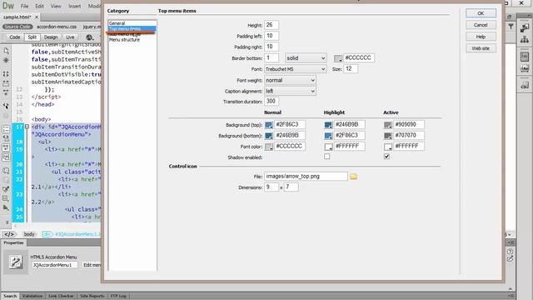Collapse code fold marker at line 17
The width and height of the screenshot is (533, 300).
click(x=27, y=127)
